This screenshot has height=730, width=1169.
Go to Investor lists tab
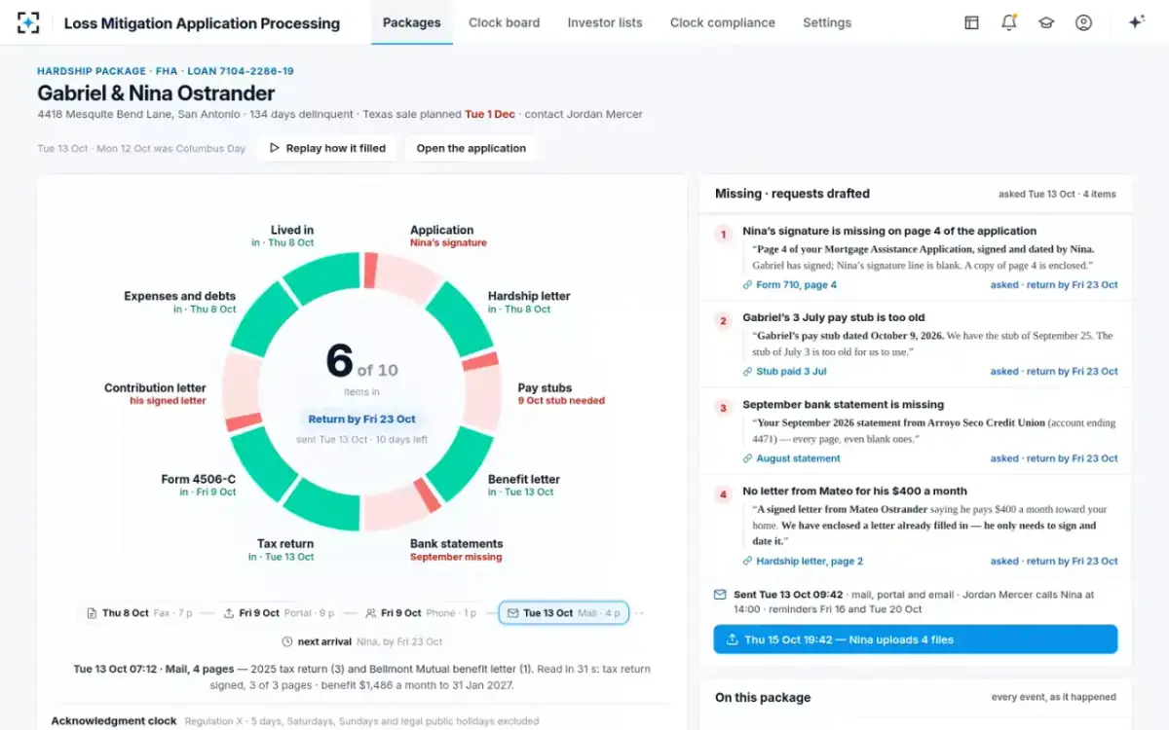coord(605,22)
